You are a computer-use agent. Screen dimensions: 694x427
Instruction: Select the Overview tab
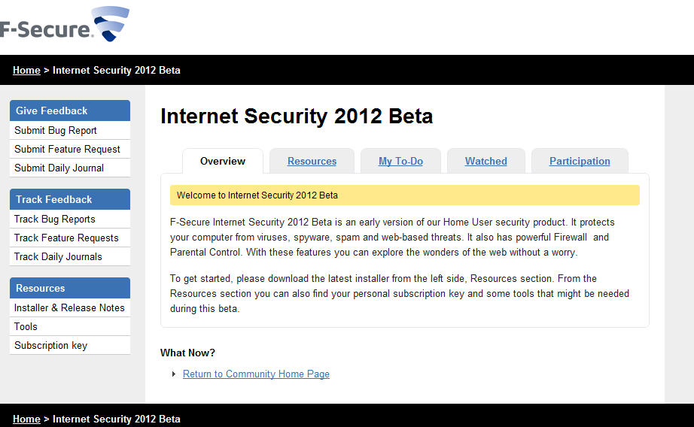coord(223,161)
